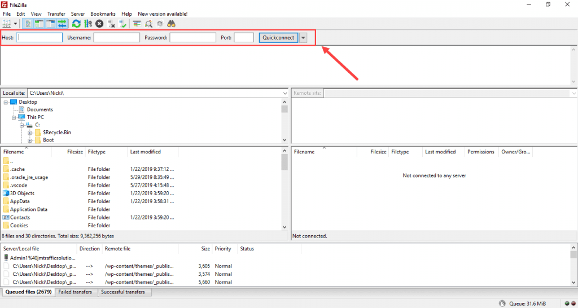Select the .oracle_jre_usage folder
This screenshot has width=578, height=308.
tap(29, 177)
